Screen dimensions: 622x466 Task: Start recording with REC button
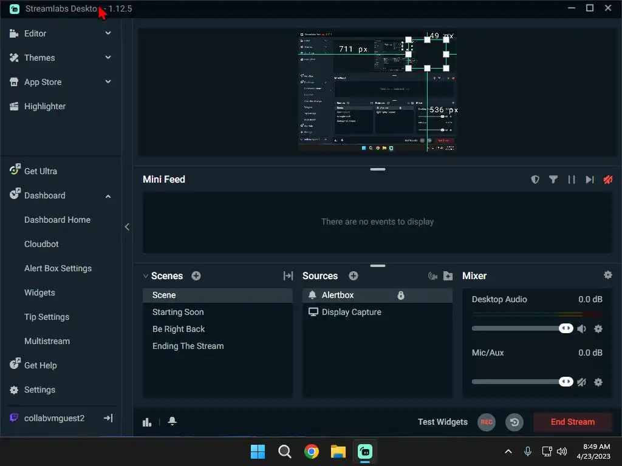(487, 422)
